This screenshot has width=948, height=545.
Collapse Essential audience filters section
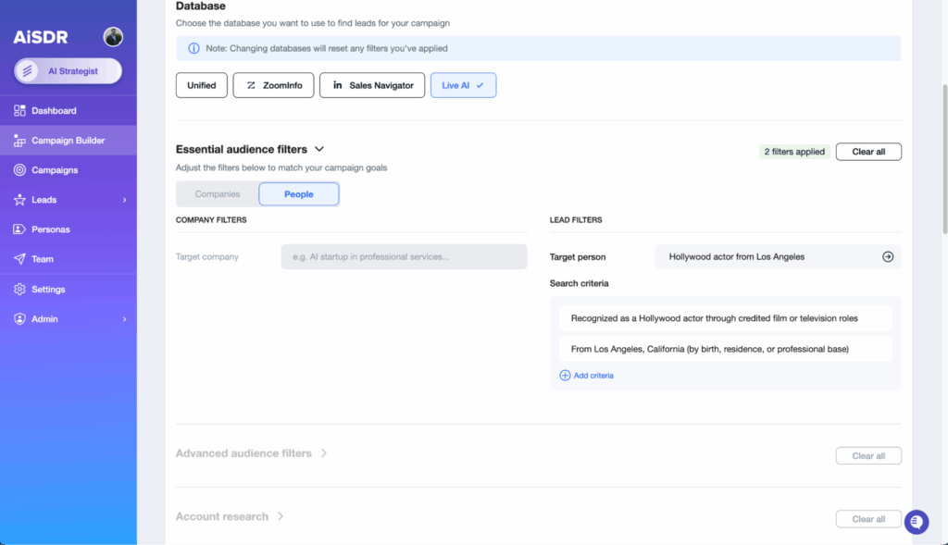click(319, 149)
